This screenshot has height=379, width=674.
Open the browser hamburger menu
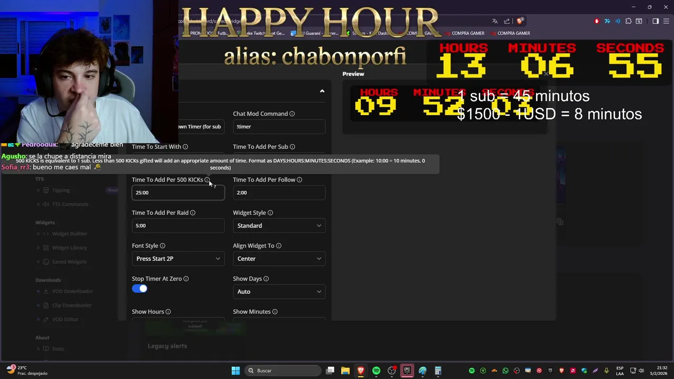click(666, 21)
